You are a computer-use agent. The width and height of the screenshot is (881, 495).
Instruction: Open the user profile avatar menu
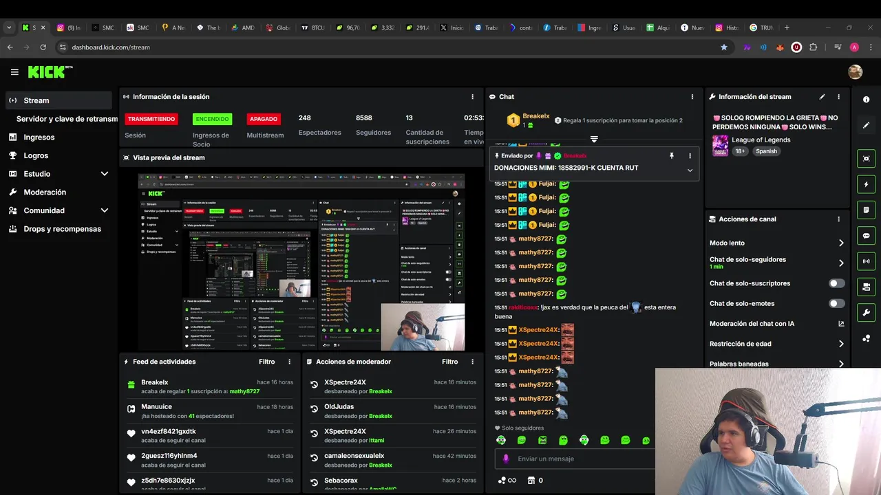tap(855, 72)
